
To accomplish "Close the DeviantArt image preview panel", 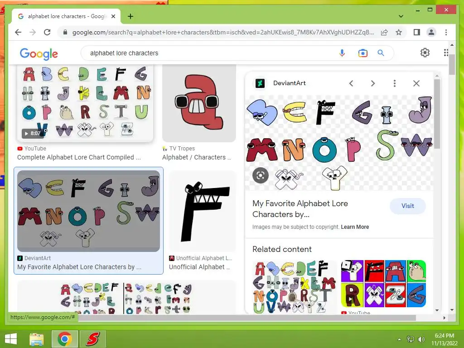I will [x=416, y=83].
